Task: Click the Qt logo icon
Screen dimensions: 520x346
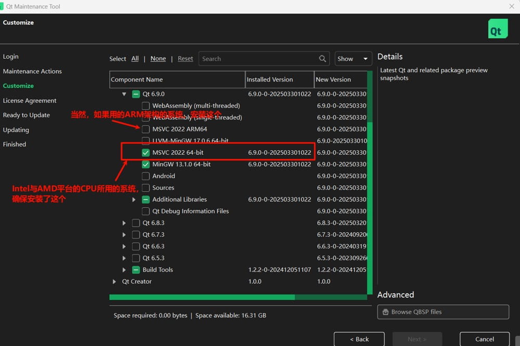Action: pyautogui.click(x=498, y=29)
